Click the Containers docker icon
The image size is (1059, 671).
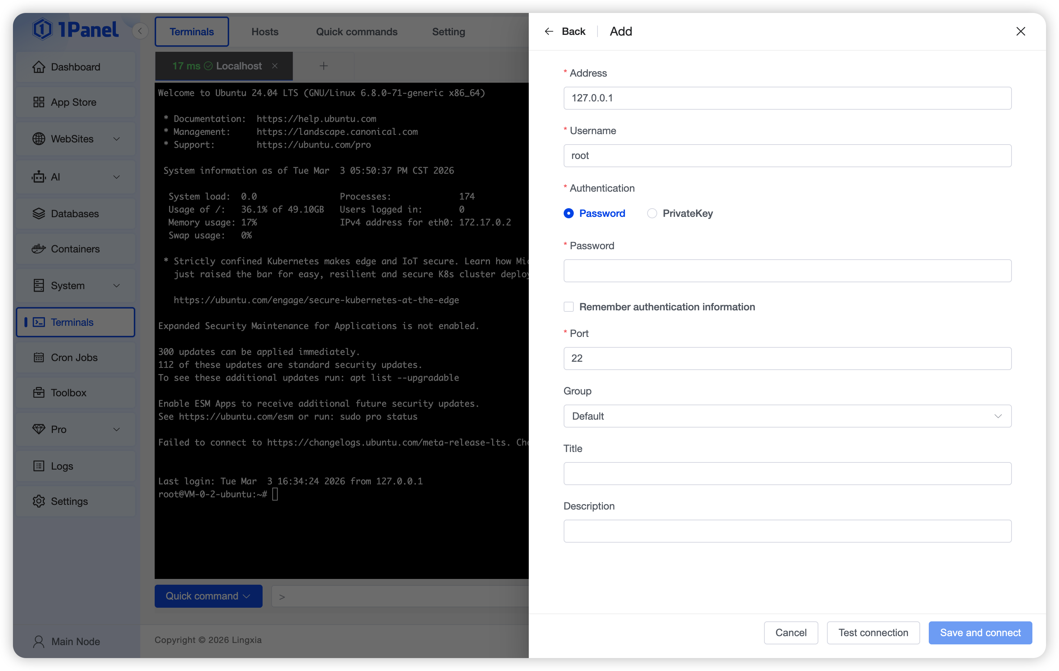(x=39, y=249)
